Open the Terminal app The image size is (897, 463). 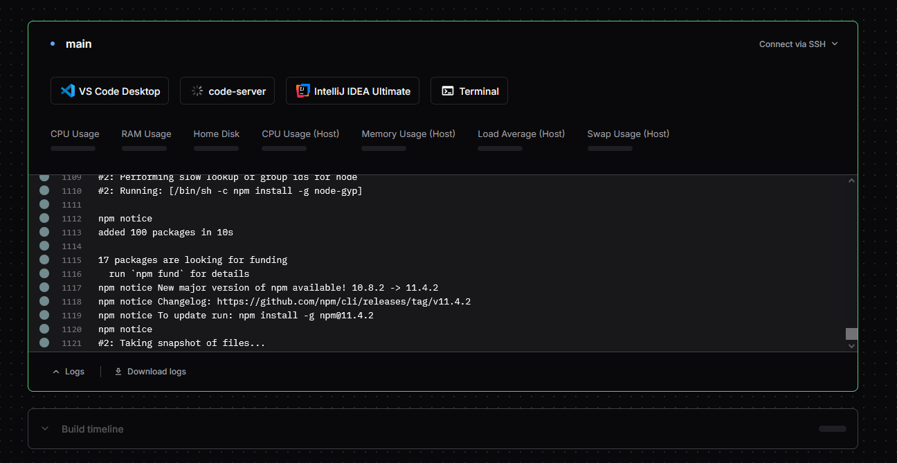(x=469, y=91)
